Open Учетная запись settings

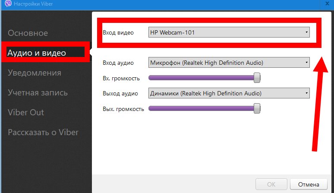pos(38,93)
